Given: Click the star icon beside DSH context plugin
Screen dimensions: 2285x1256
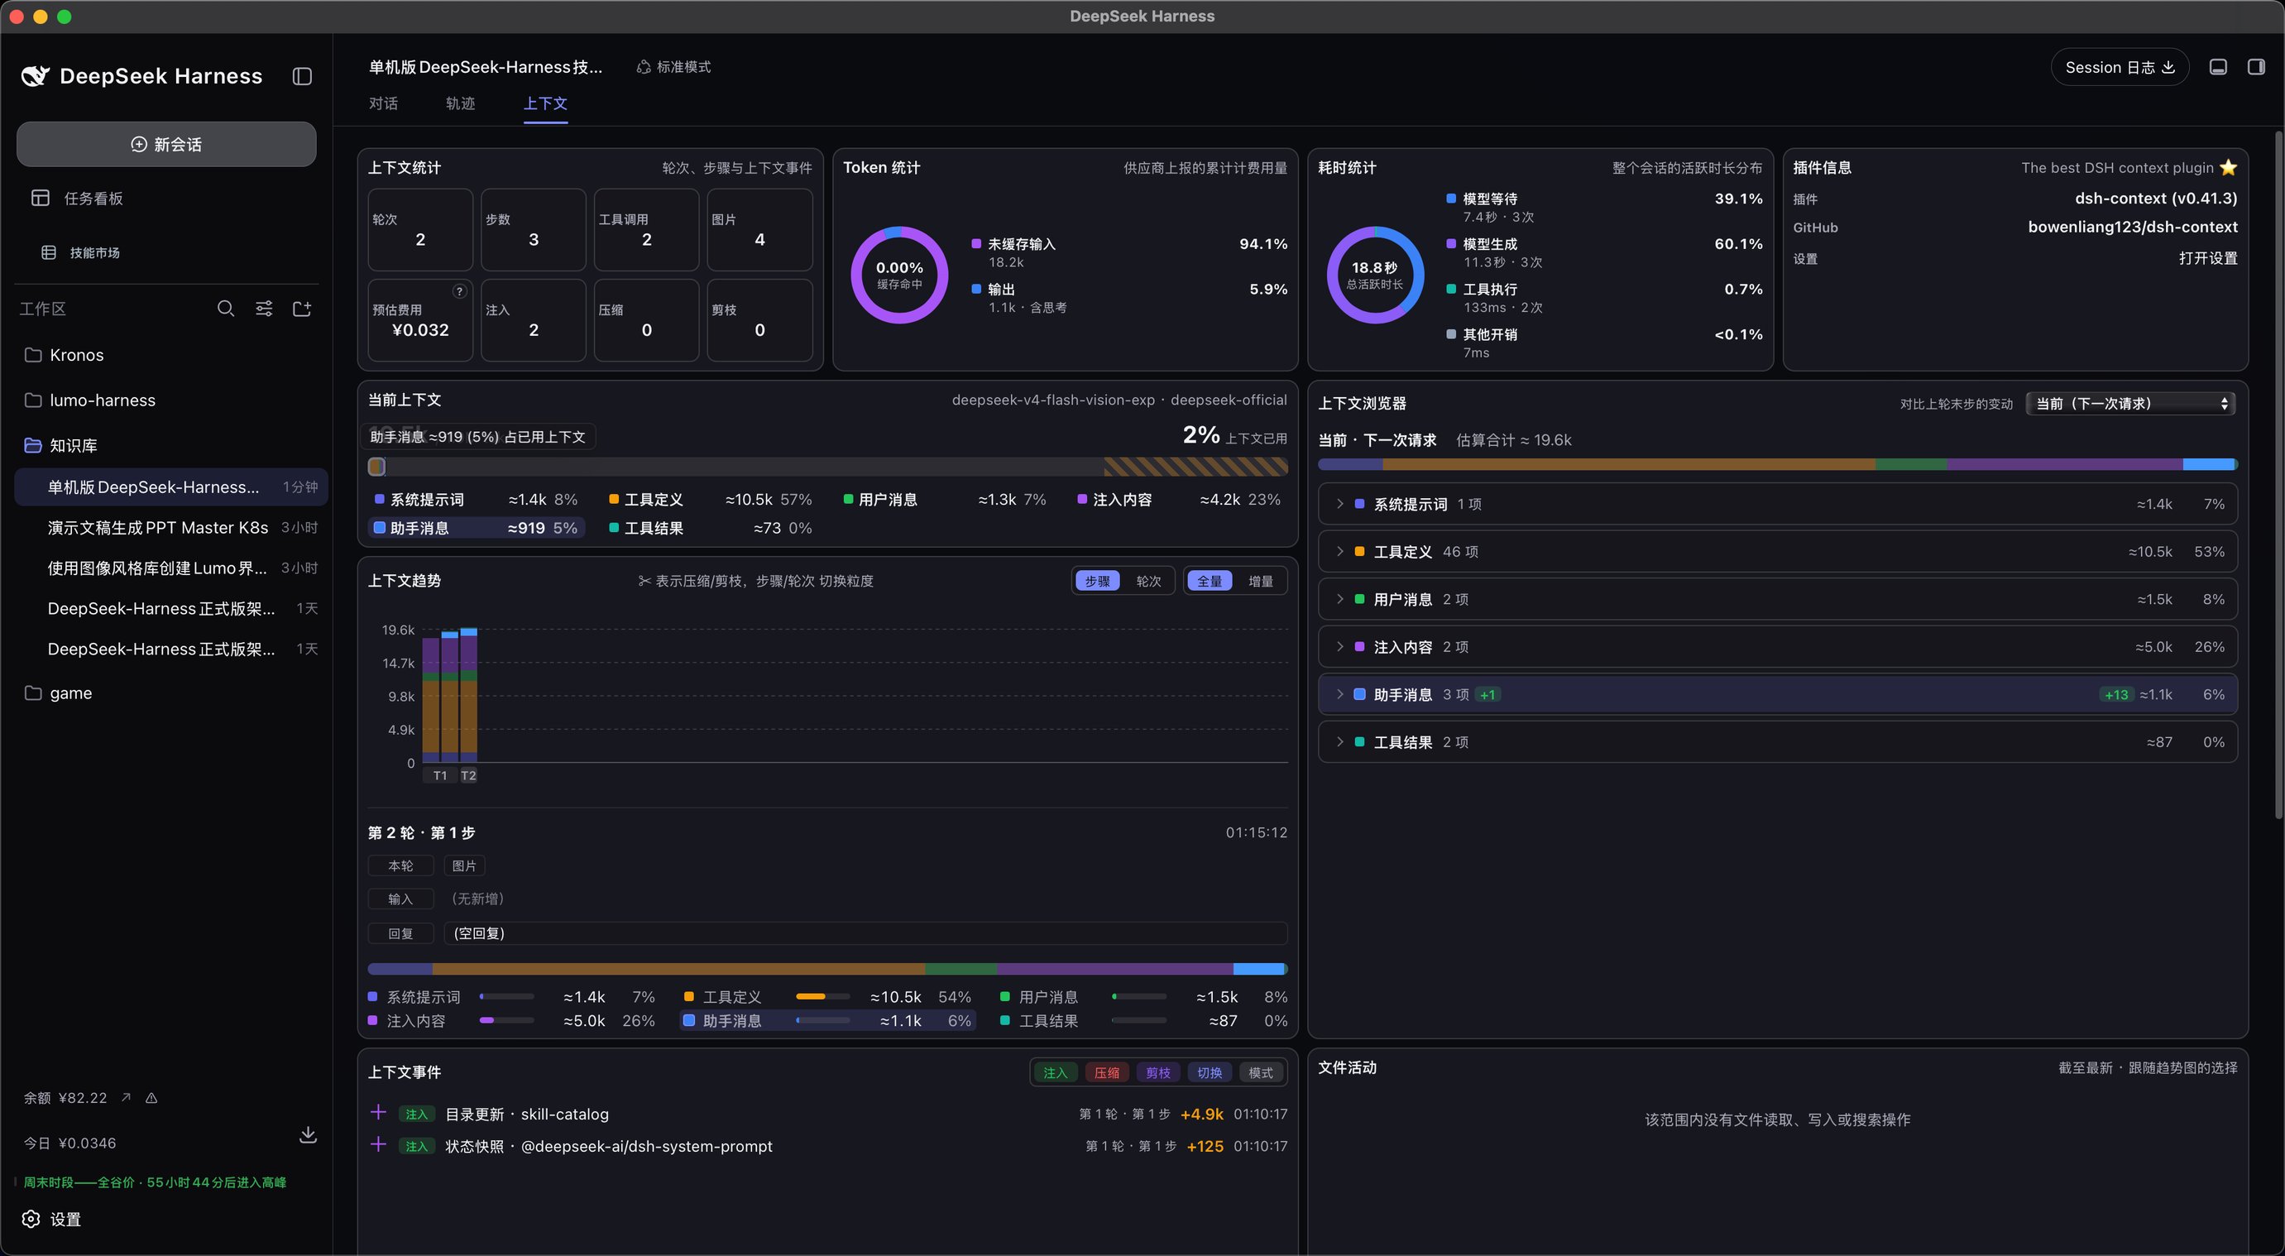Looking at the screenshot, I should point(2228,168).
